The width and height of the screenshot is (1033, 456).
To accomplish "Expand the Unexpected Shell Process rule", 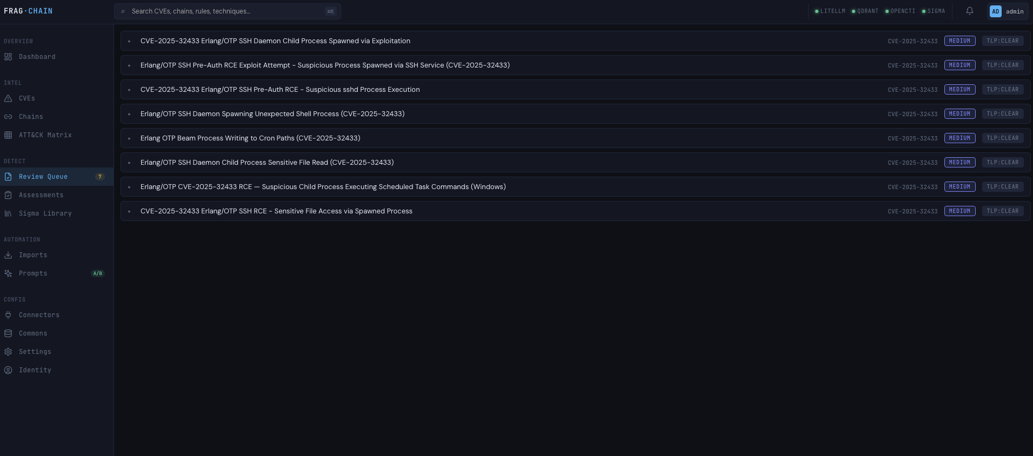I will [x=130, y=114].
